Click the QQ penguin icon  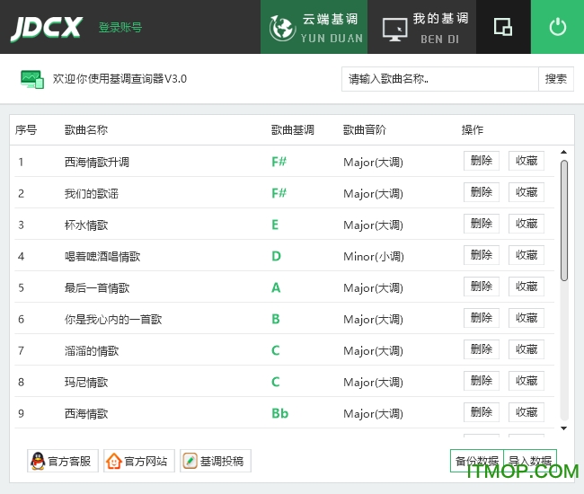pos(38,461)
